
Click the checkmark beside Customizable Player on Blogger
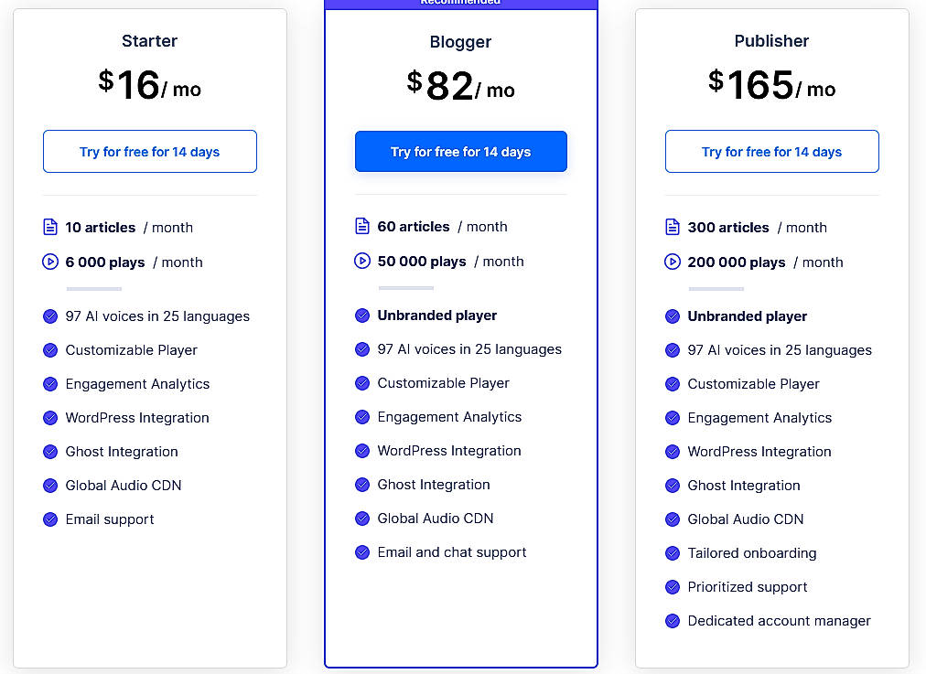point(361,383)
